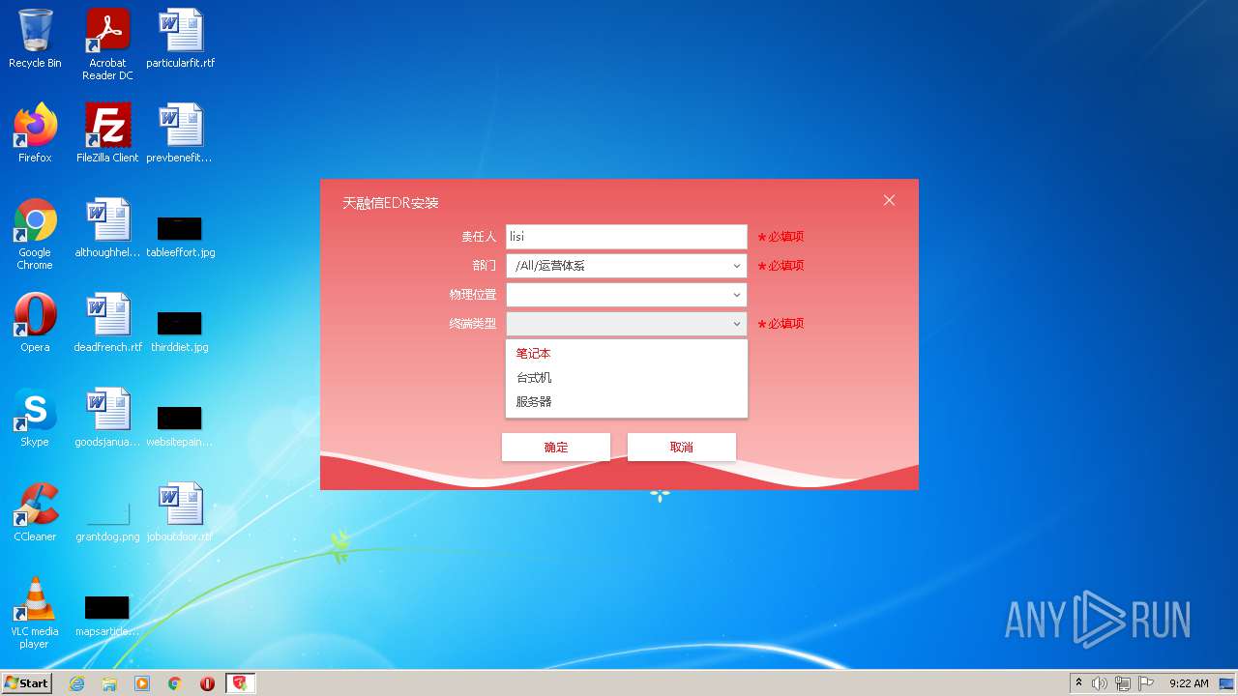Image resolution: width=1238 pixels, height=696 pixels.
Task: Open Acrobat Reader DC shortcut
Action: click(107, 44)
